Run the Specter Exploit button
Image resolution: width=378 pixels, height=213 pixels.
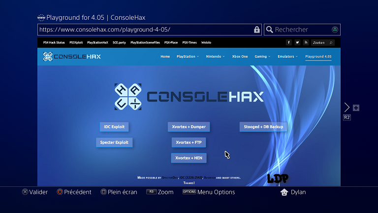pyautogui.click(x=114, y=142)
